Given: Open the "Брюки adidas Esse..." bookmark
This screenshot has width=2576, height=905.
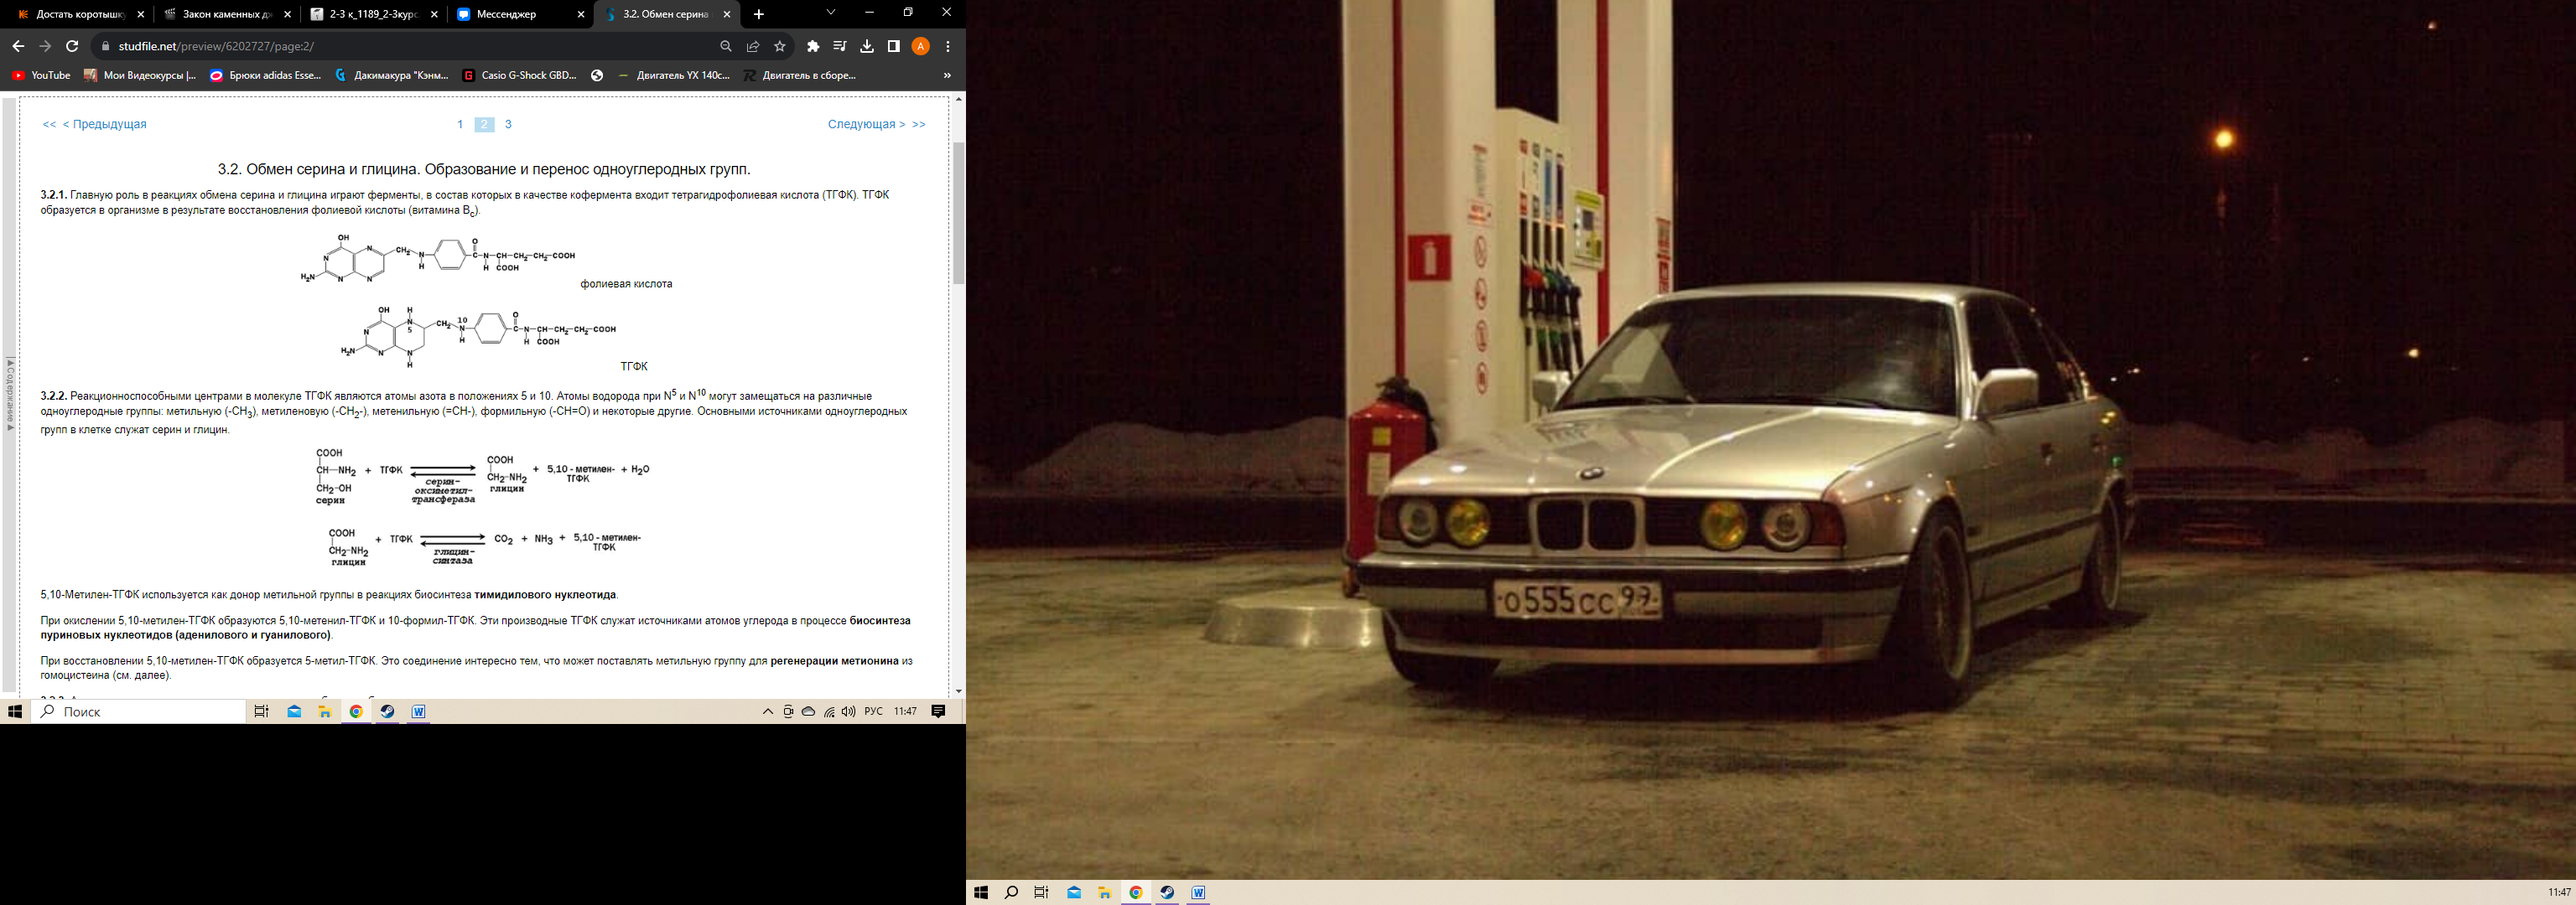Looking at the screenshot, I should coord(266,75).
